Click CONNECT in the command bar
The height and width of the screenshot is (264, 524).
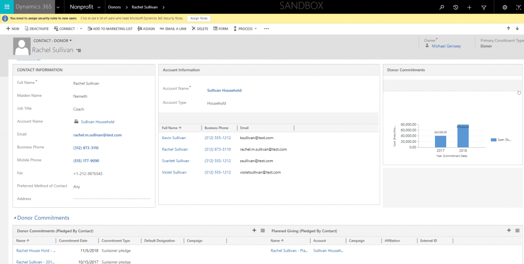(x=64, y=29)
